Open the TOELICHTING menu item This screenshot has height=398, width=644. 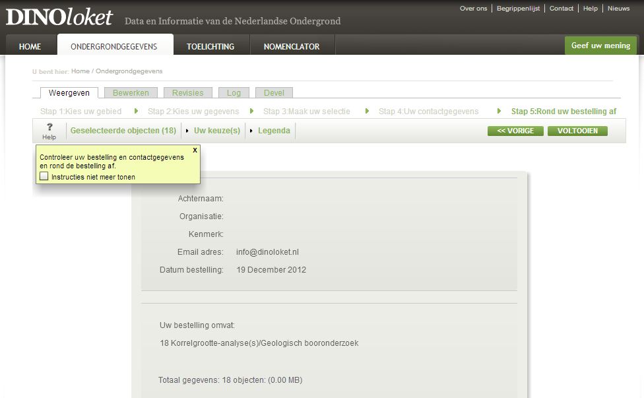click(x=210, y=47)
